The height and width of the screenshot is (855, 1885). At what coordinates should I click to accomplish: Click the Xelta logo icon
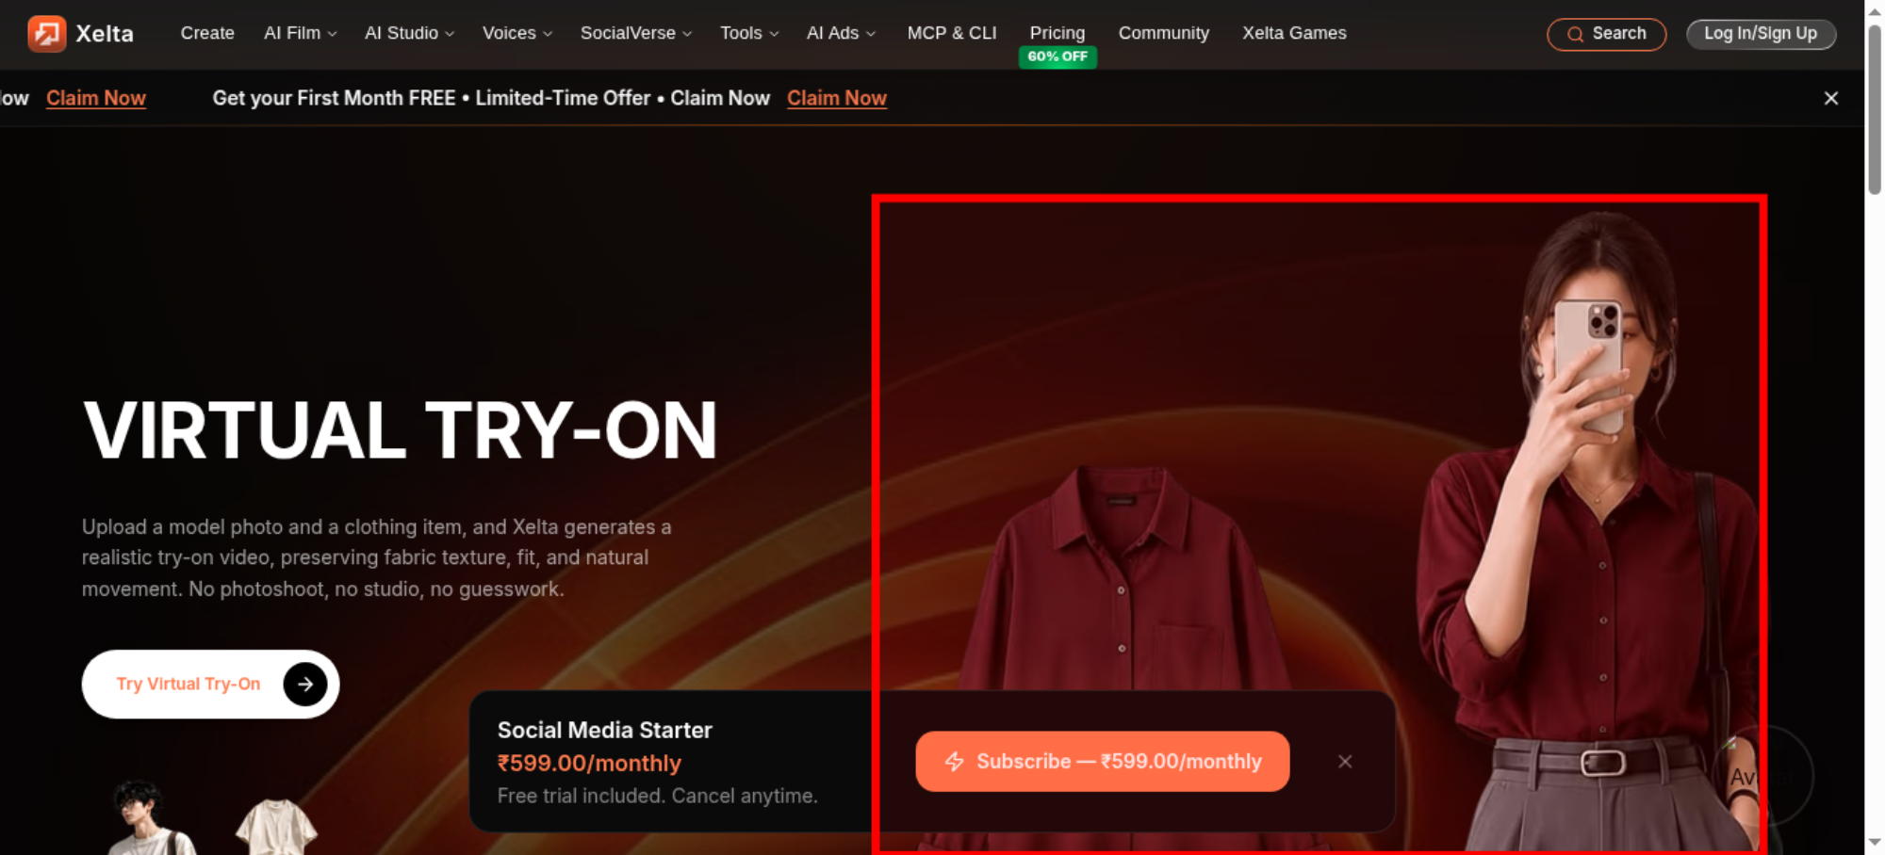click(x=46, y=34)
